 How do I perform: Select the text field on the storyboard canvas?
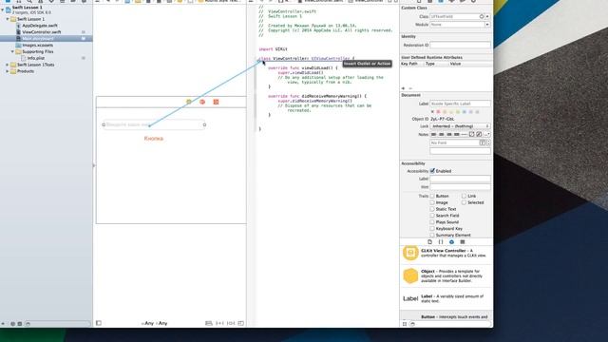(x=154, y=124)
